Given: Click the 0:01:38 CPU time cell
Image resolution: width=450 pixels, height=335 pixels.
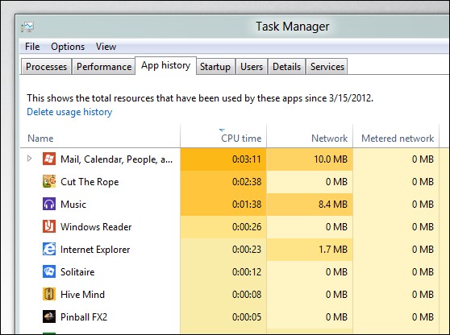Looking at the screenshot, I should click(x=223, y=205).
